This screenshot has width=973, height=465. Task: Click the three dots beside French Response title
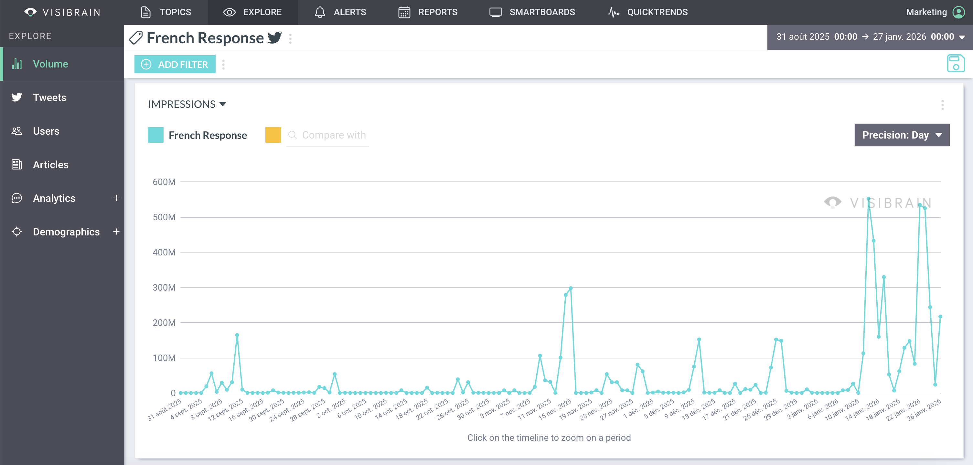click(x=290, y=38)
